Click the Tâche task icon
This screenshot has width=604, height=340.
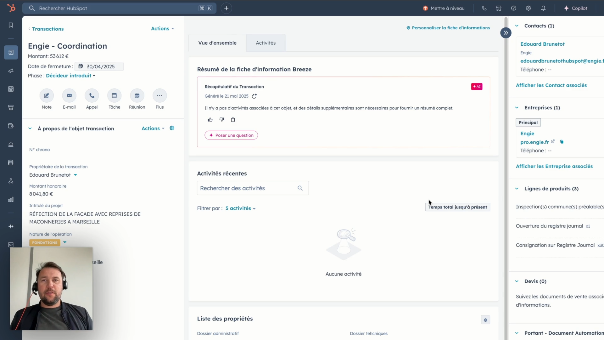pos(115,96)
